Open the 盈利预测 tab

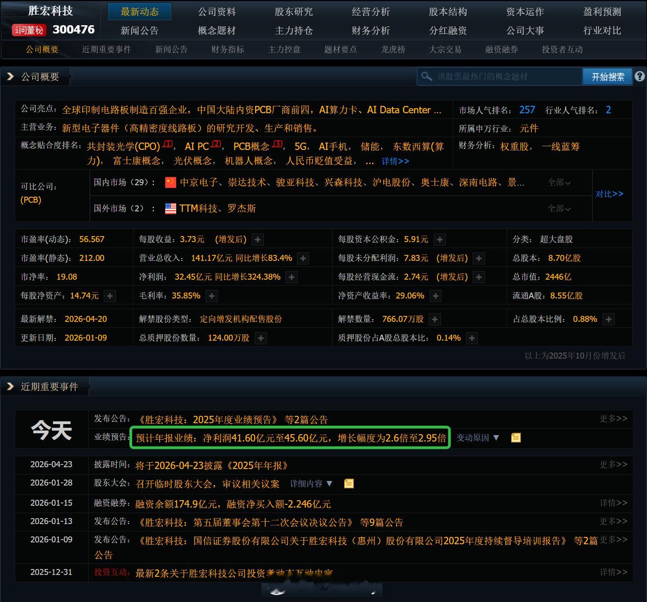click(602, 11)
